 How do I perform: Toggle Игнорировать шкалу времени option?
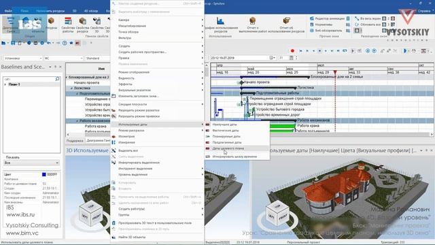pyautogui.click(x=234, y=157)
